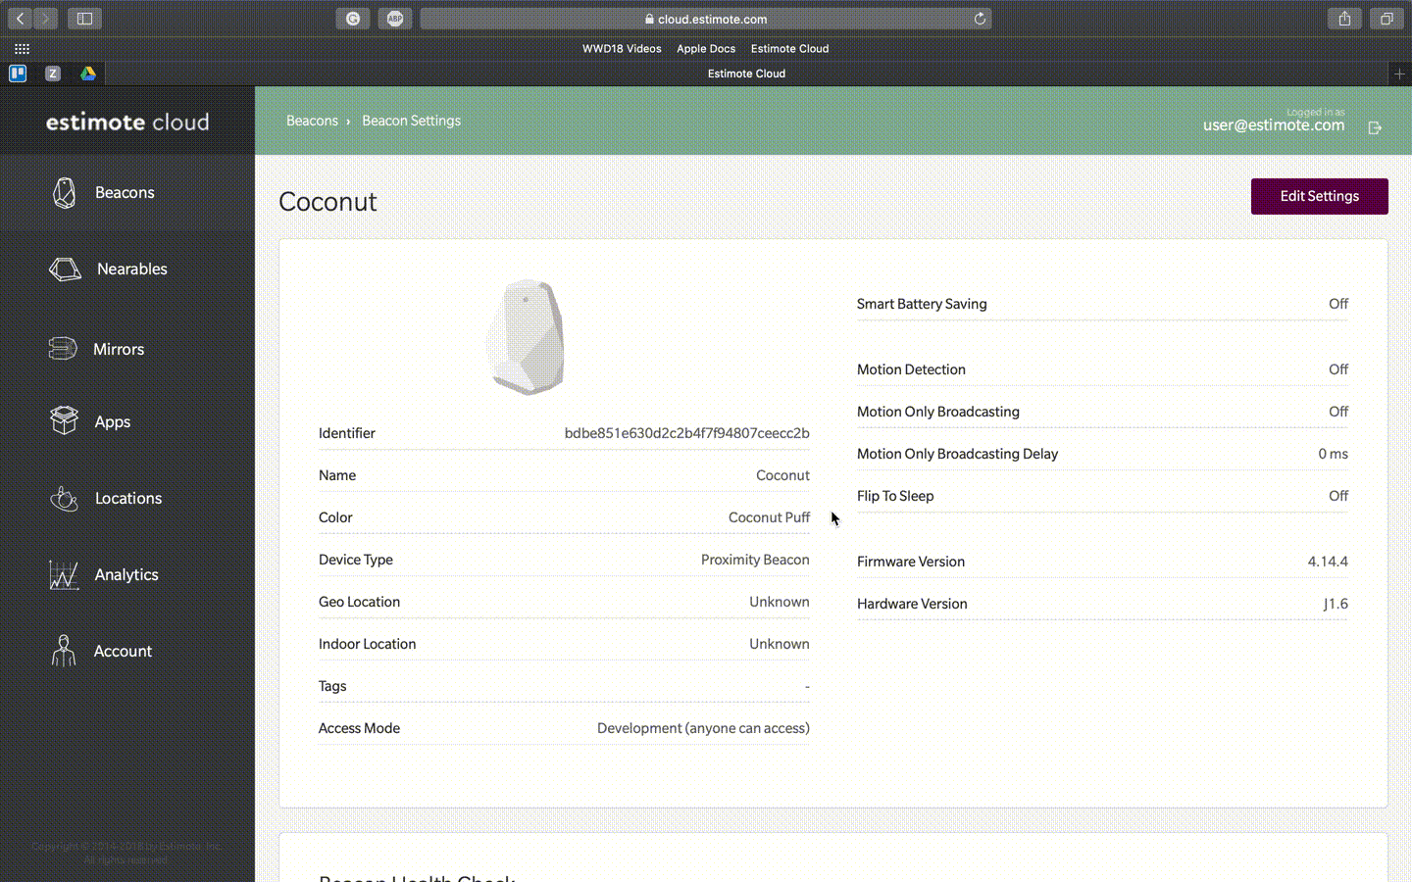Log out using the exit icon

(1375, 127)
